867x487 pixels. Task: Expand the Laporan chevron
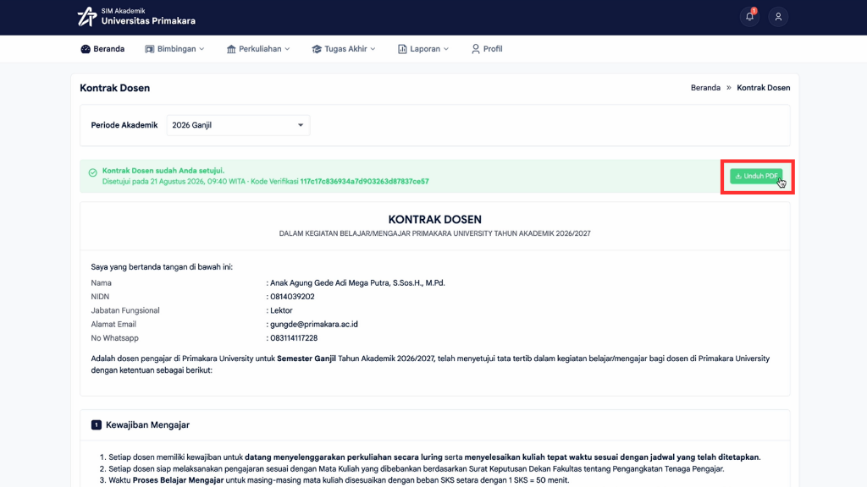pyautogui.click(x=446, y=49)
